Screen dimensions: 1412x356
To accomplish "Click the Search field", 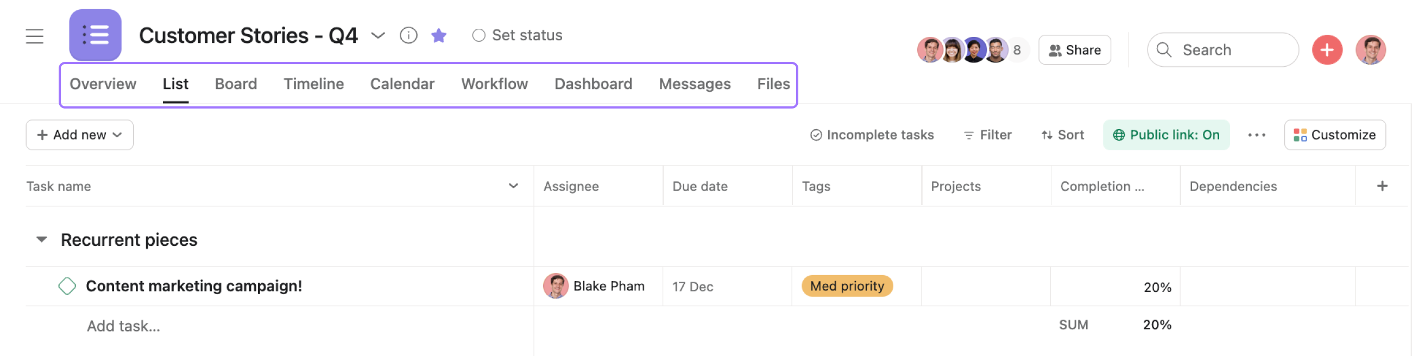I will [x=1222, y=50].
